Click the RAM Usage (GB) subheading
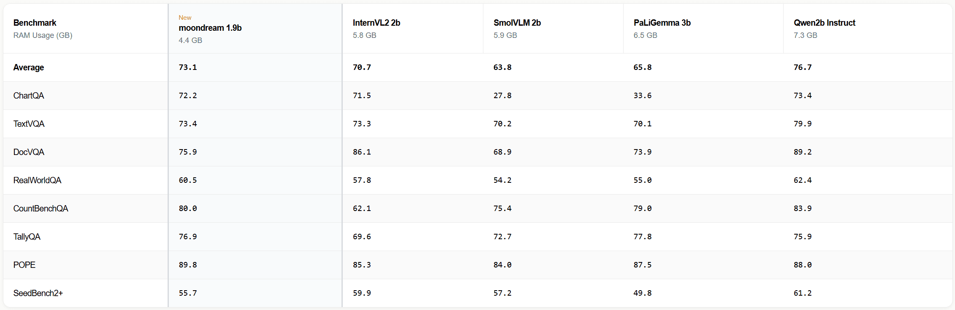Screen dimensions: 955x310 click(x=43, y=35)
